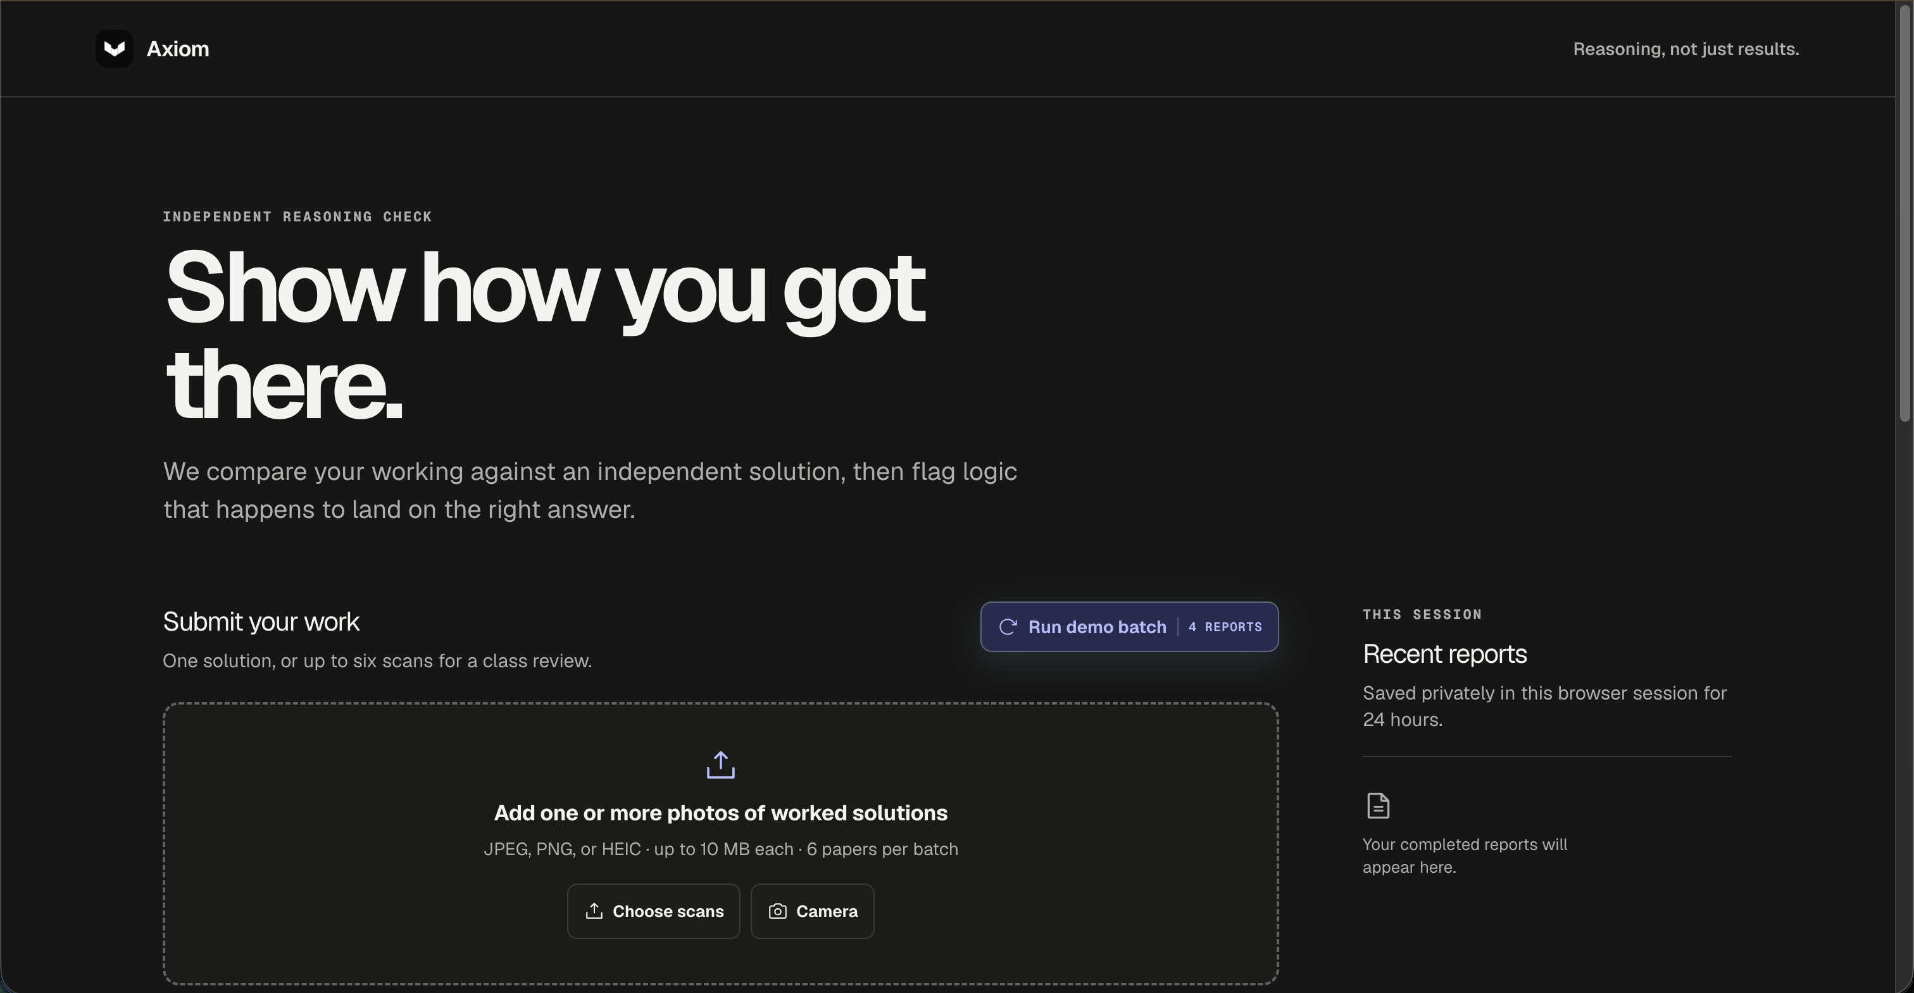
Task: Run the demo batch
Action: coord(1129,627)
